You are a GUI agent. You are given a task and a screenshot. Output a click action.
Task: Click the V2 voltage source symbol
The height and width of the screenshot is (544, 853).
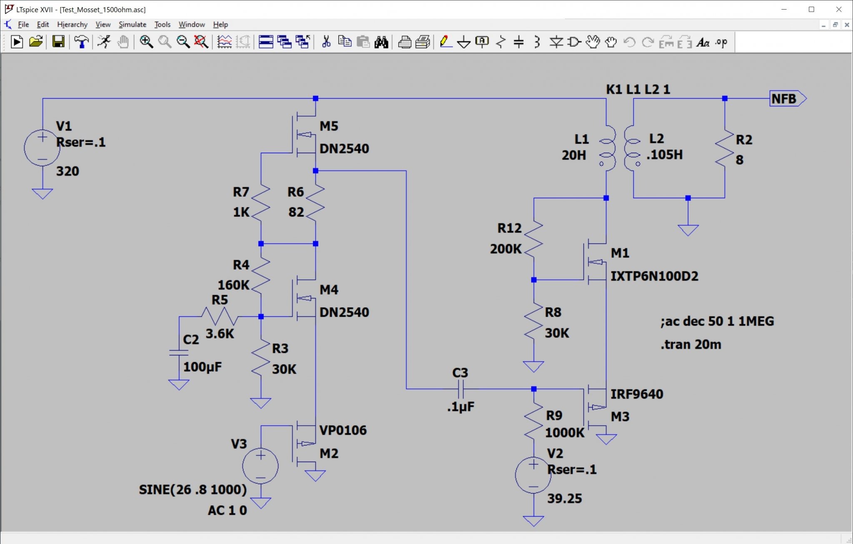coord(534,475)
